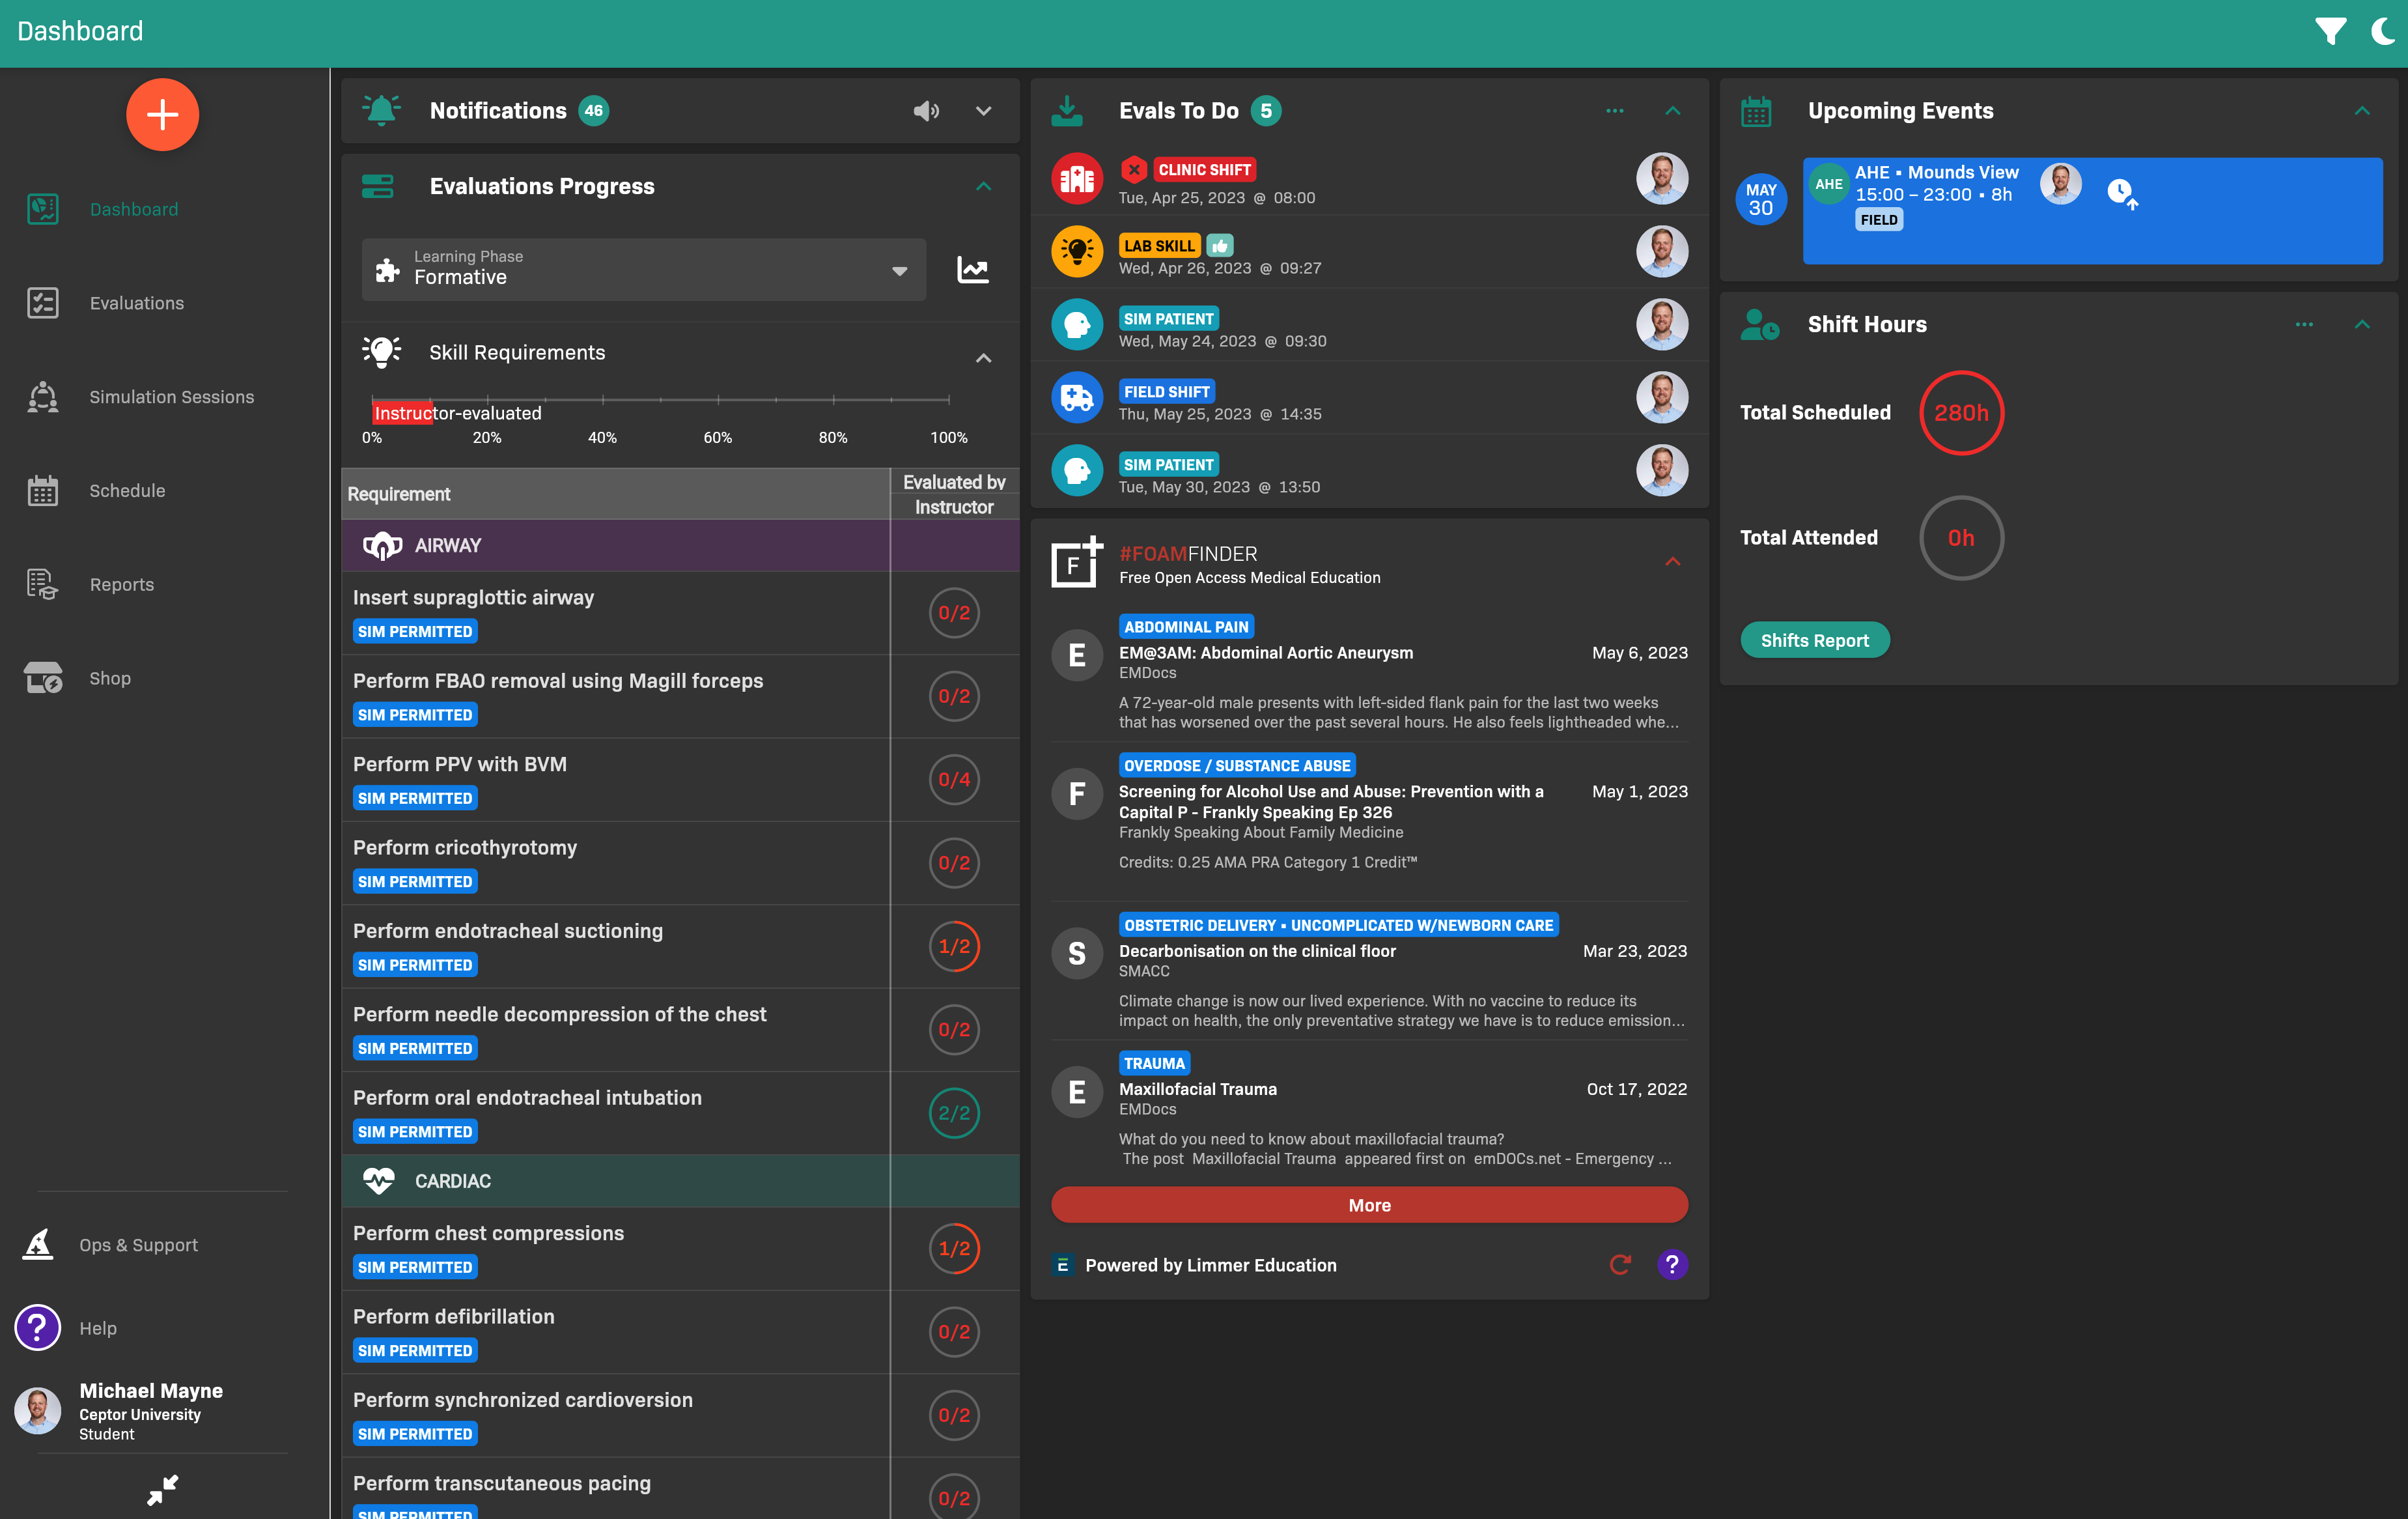Collapse sidebar with the shrink arrows icon
This screenshot has width=2408, height=1519.
pyautogui.click(x=162, y=1489)
